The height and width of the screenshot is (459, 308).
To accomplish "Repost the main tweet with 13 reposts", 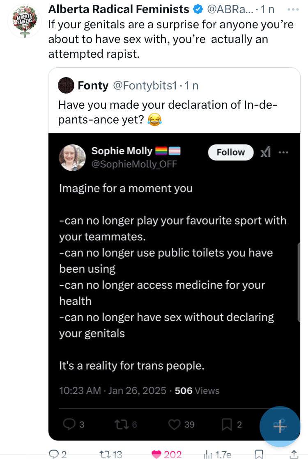I will (x=105, y=454).
